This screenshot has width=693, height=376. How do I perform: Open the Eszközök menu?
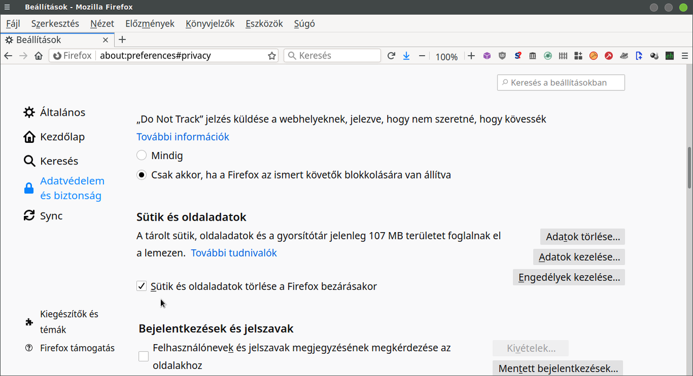tap(264, 23)
